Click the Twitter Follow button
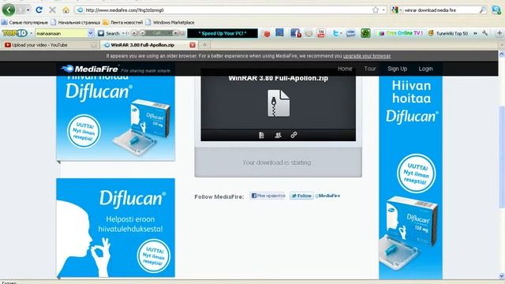The width and height of the screenshot is (505, 284). (301, 196)
